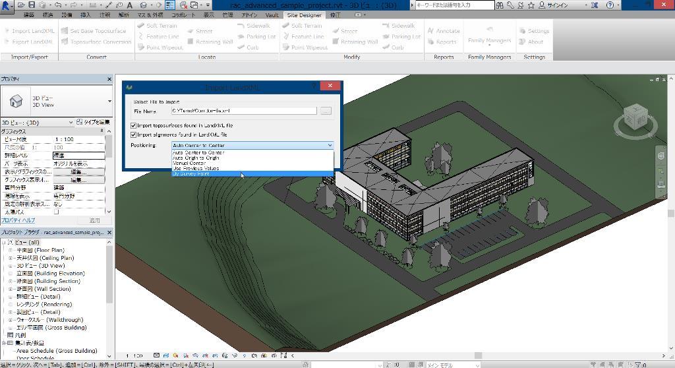Open the プロパティ ヘルプ link
Screen dimensions: 675x368
(x=18, y=220)
